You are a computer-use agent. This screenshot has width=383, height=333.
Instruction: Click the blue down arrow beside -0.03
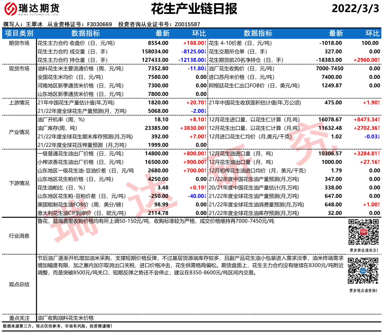point(379,137)
